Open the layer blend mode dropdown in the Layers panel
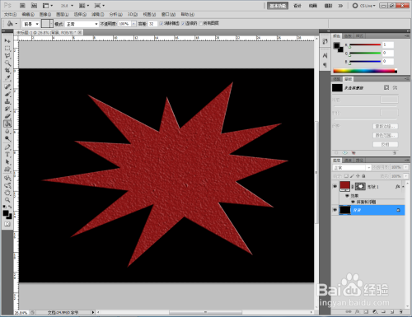412x317 pixels. click(x=352, y=167)
